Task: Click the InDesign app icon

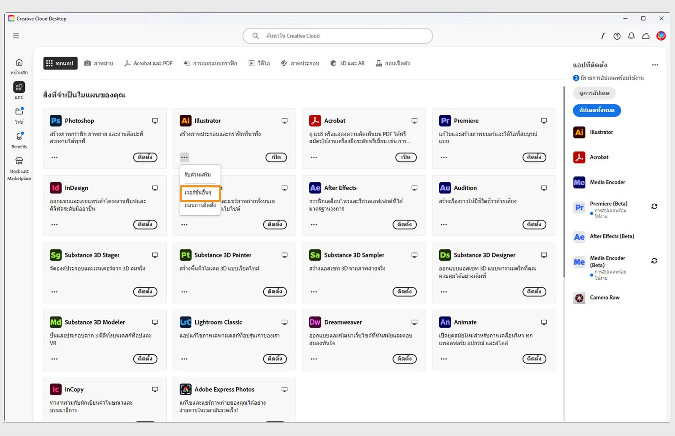Action: coord(56,188)
